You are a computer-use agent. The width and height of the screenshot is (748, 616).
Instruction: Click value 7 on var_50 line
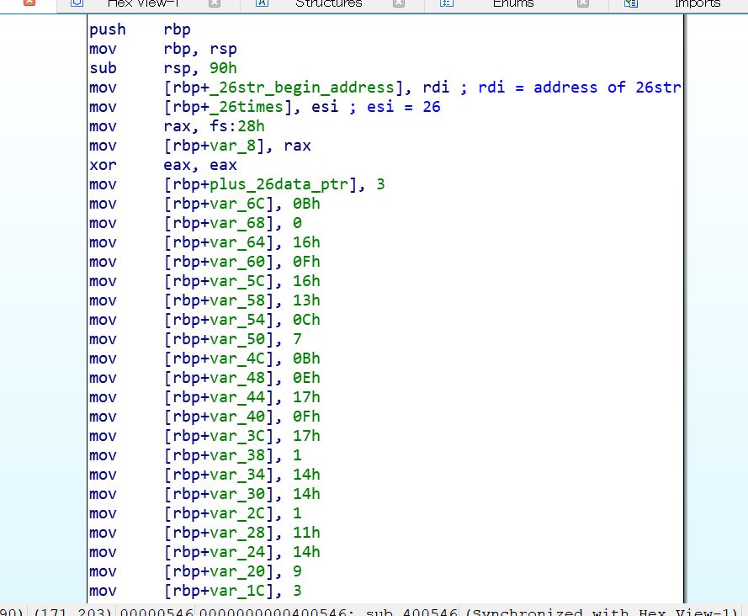pyautogui.click(x=297, y=339)
